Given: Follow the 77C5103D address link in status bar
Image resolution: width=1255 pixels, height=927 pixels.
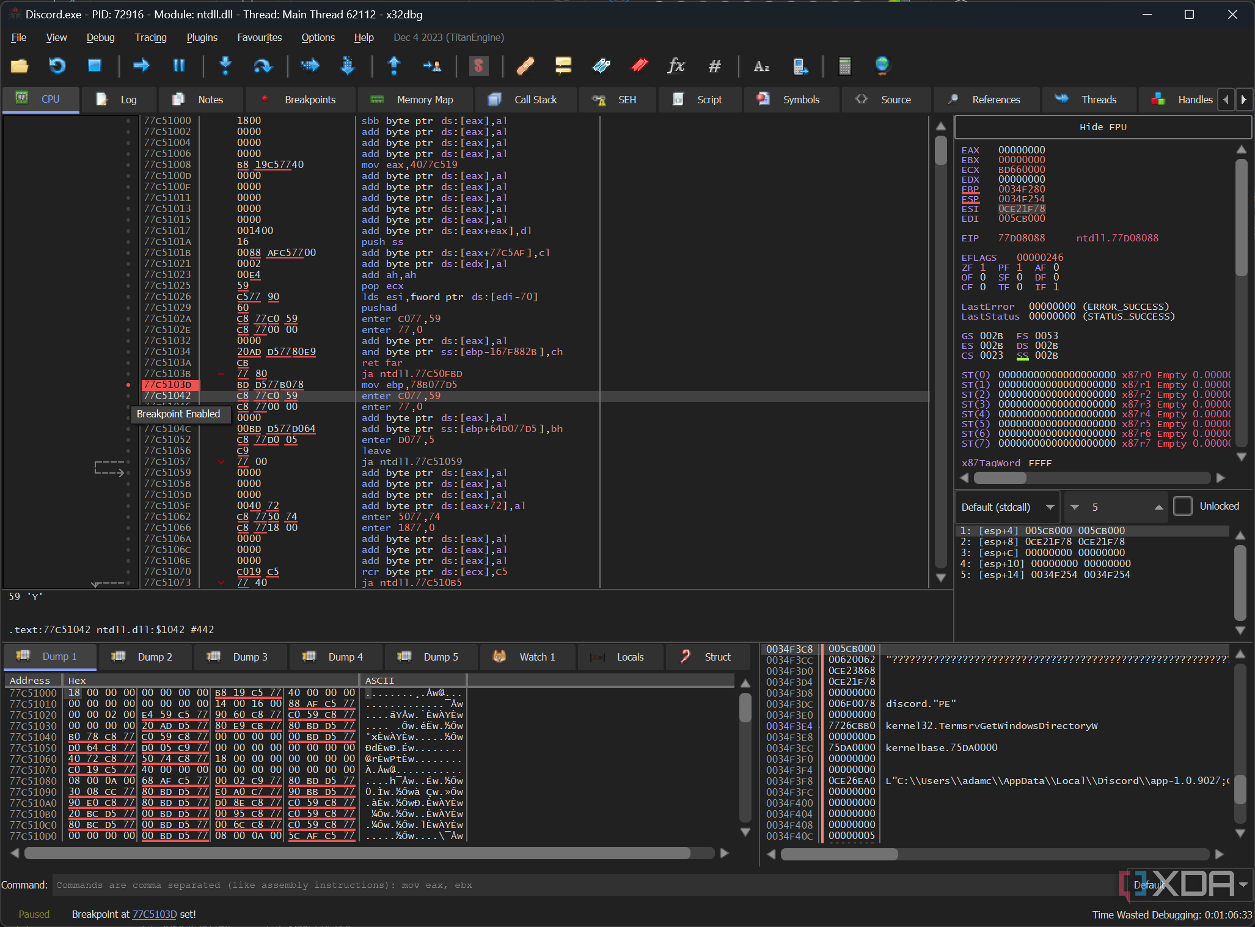Looking at the screenshot, I should [155, 914].
